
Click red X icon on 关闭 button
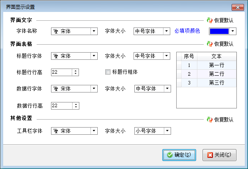click(x=210, y=155)
